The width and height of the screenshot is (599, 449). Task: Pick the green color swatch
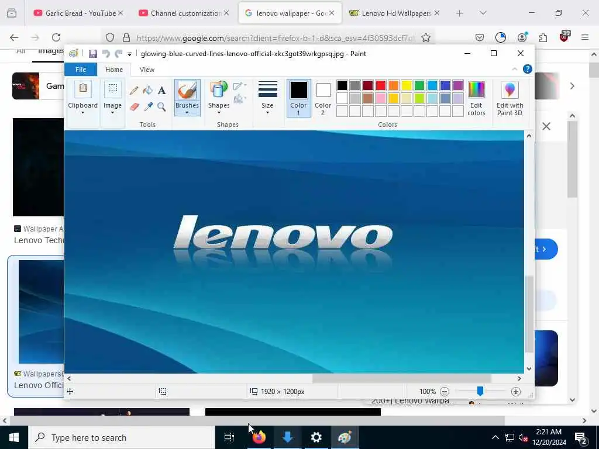pos(419,85)
